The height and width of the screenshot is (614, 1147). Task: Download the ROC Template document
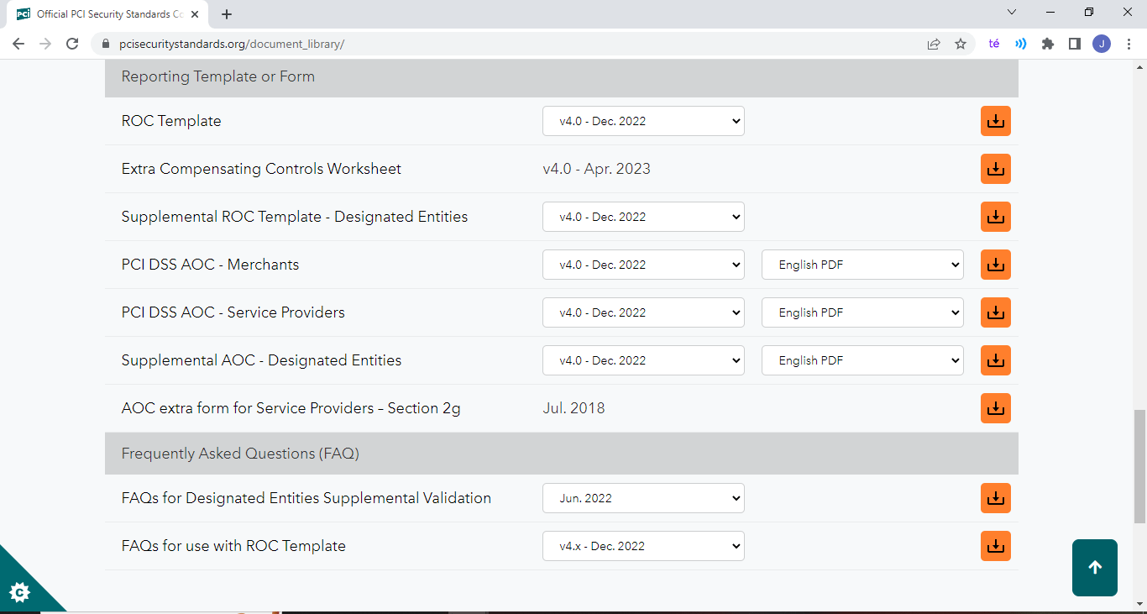coord(995,121)
